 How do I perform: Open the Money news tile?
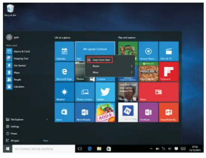pyautogui.click(x=128, y=92)
